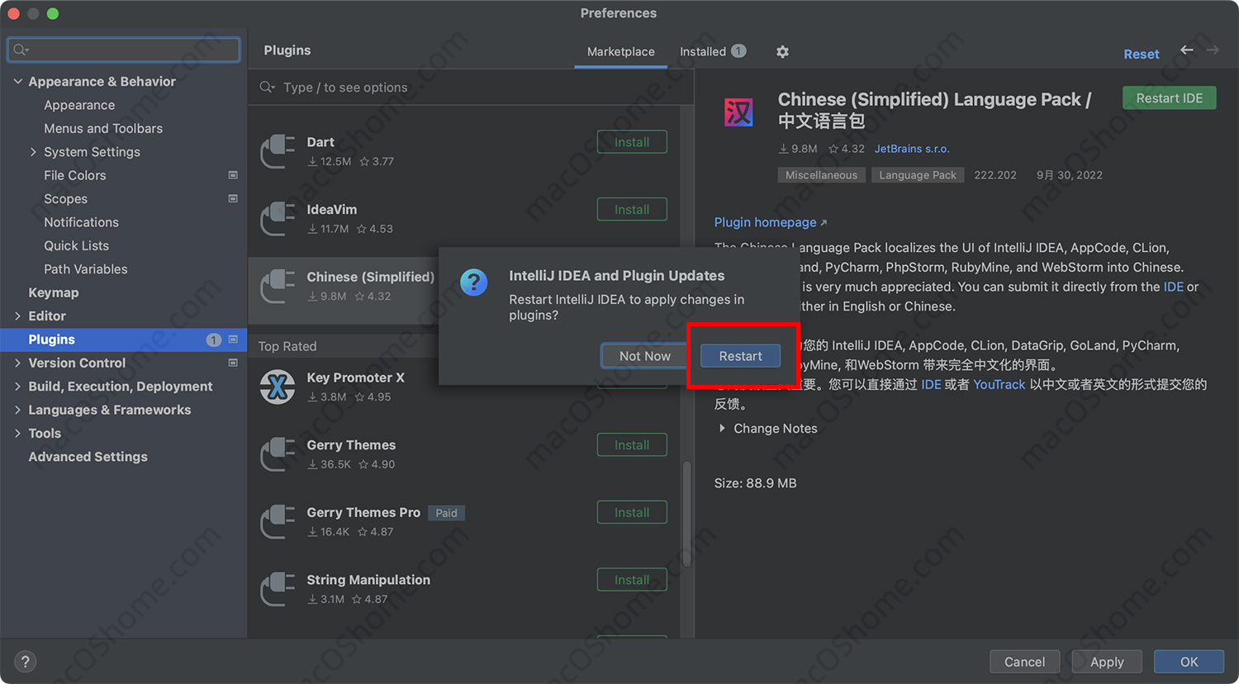This screenshot has height=684, width=1239.
Task: Expand the System Settings node
Action: [x=33, y=152]
